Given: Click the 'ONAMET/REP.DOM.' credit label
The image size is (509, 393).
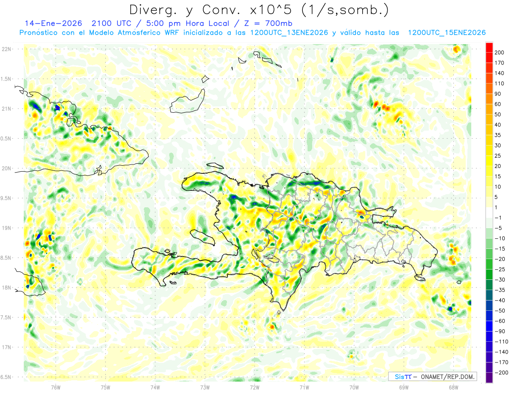Looking at the screenshot, I should [448, 376].
